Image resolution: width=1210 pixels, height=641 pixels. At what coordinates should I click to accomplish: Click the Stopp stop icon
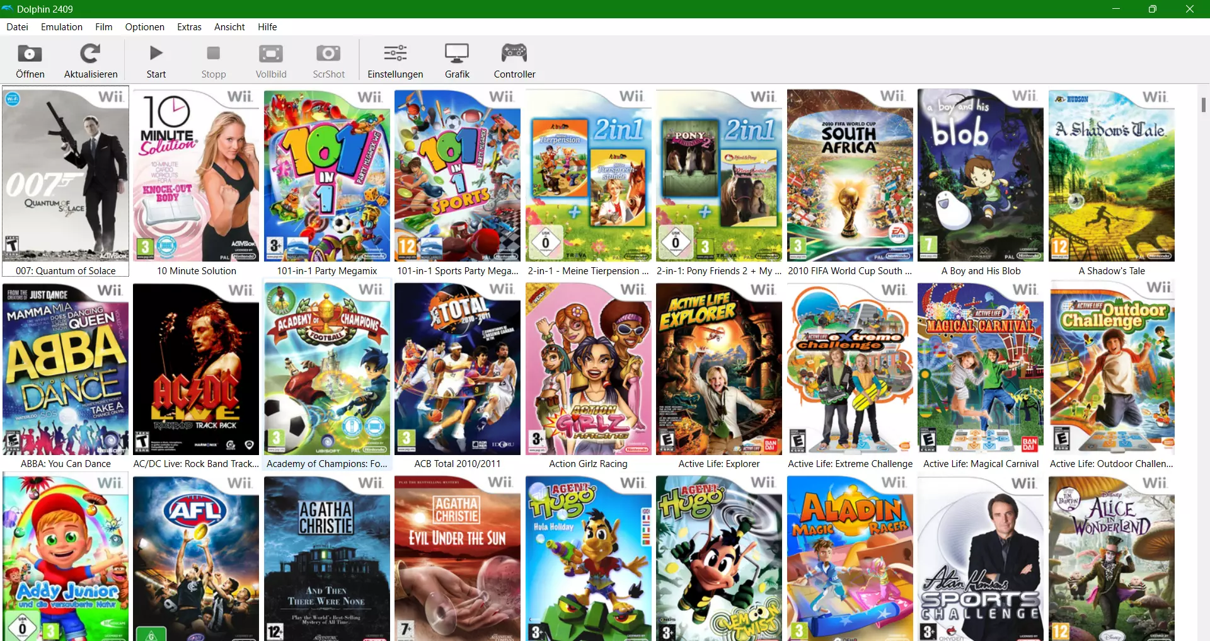coord(214,53)
